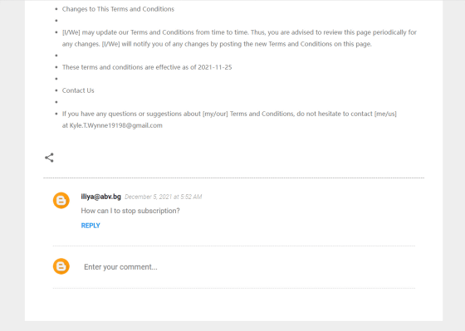
Task: Click the Blogger avatar next to the comment box
Action: point(61,266)
